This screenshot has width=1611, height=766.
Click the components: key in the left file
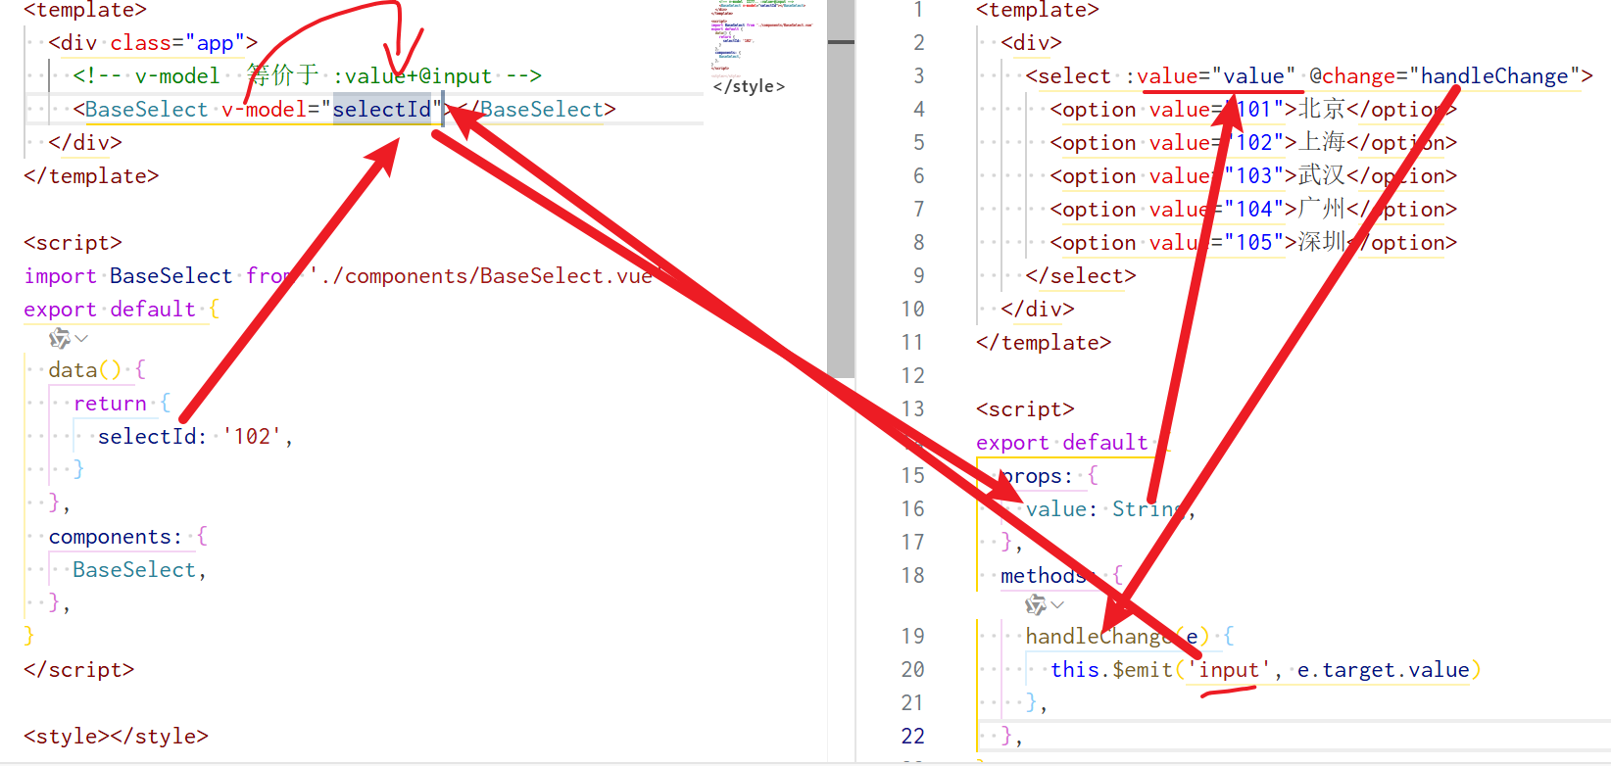tap(116, 536)
